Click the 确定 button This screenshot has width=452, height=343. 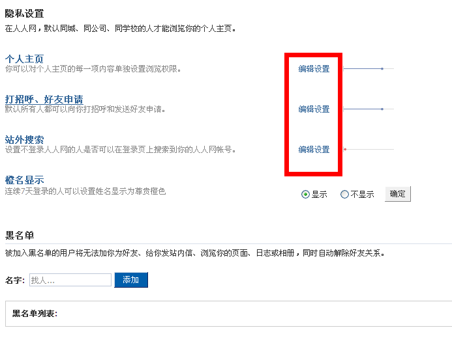(397, 194)
